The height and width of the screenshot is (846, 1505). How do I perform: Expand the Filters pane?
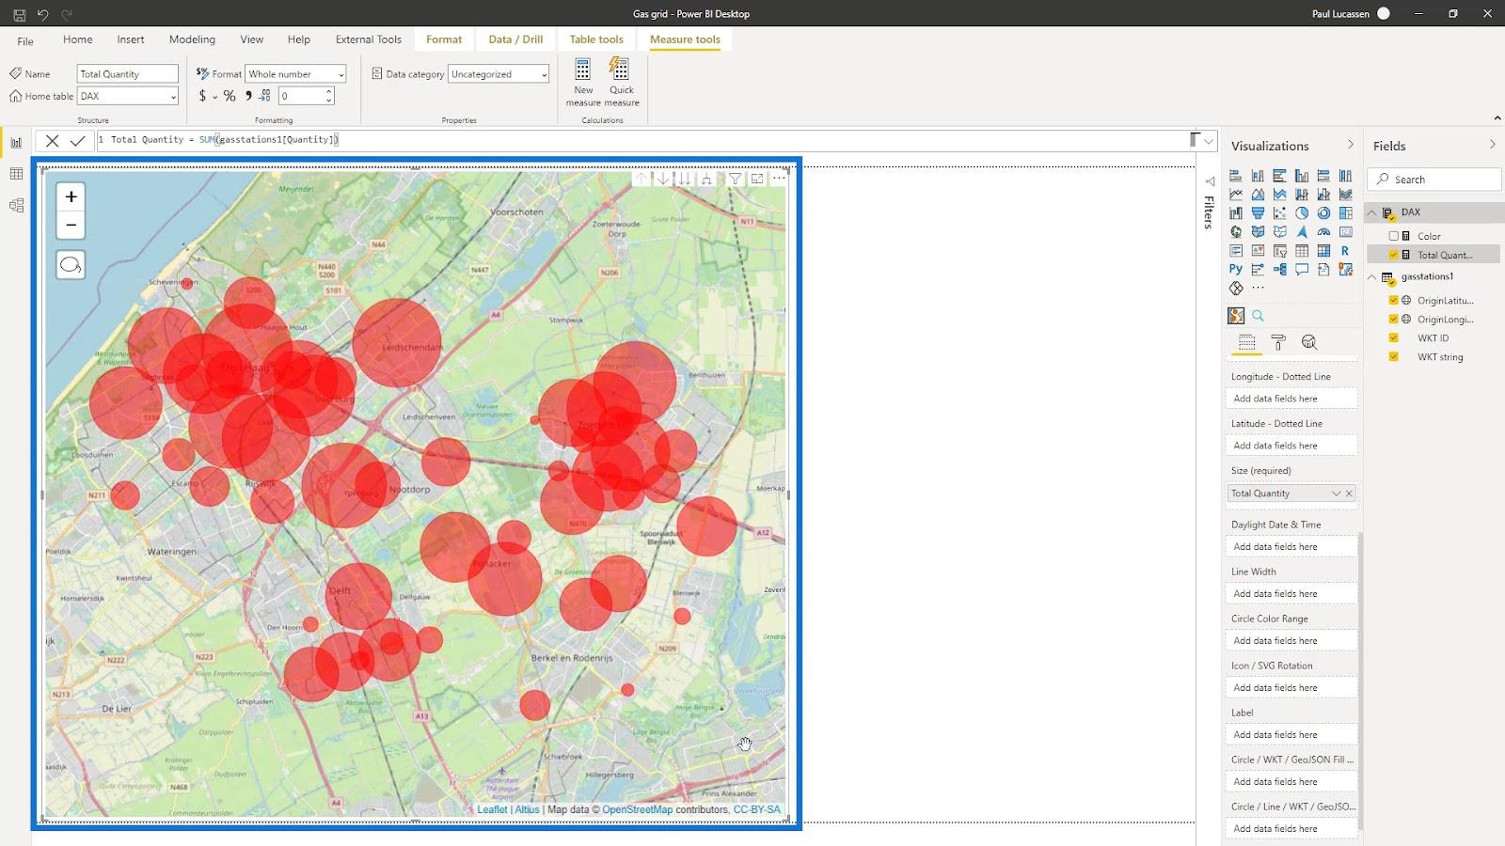(x=1210, y=180)
